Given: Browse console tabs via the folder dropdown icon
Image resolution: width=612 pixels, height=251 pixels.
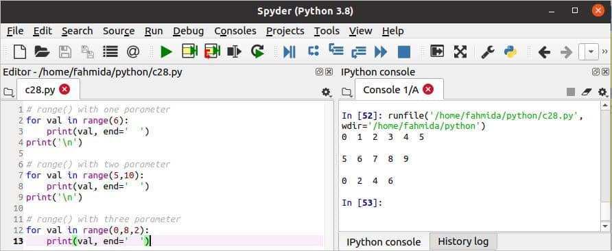Looking at the screenshot, I should 346,93.
